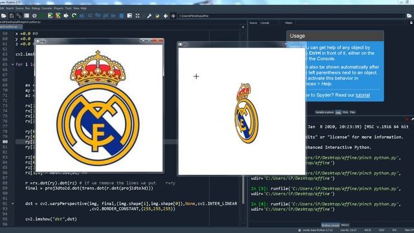Collapse code fold at line 92
Viewport: 414px width, 233px height.
pos(12,204)
